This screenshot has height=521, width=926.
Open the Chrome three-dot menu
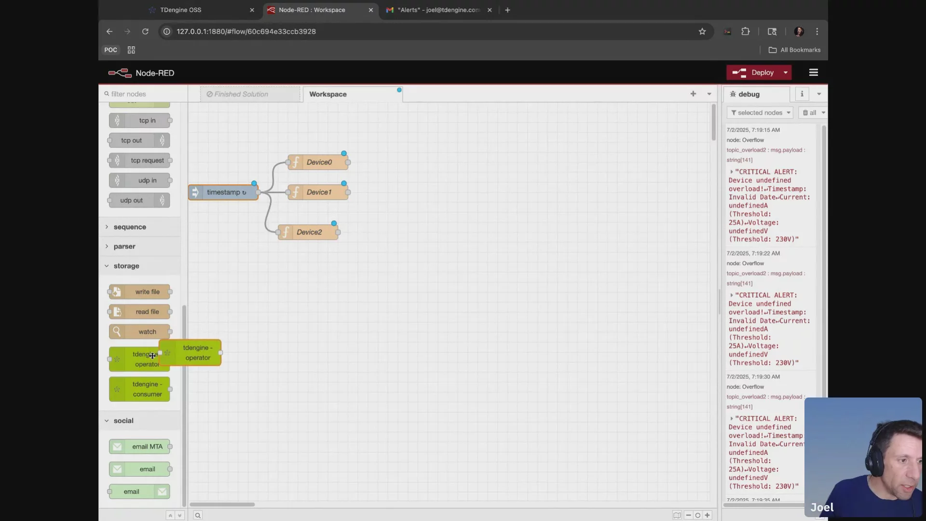[817, 31]
